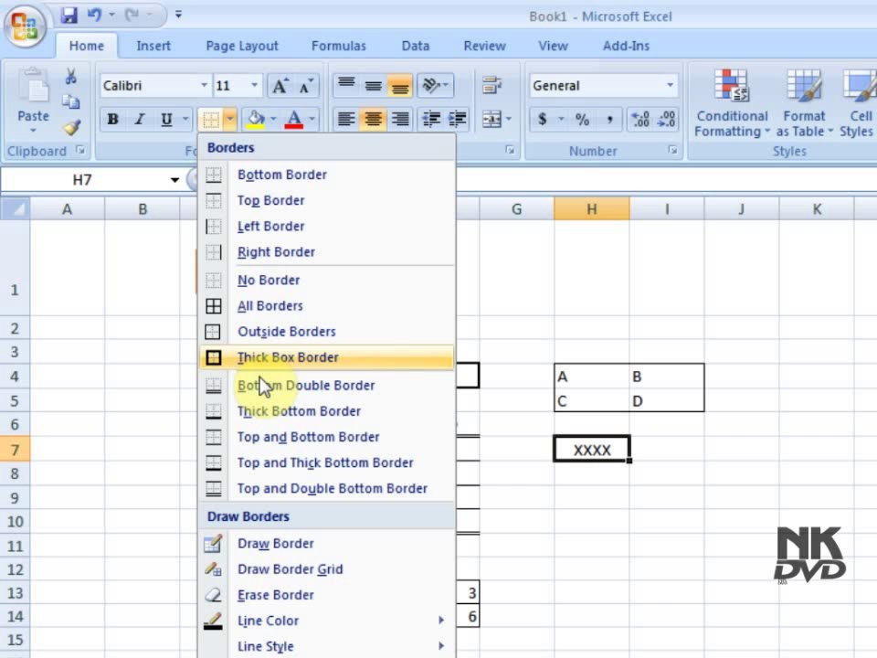Open the font color palette arrow
This screenshot has height=658, width=877.
coord(312,119)
